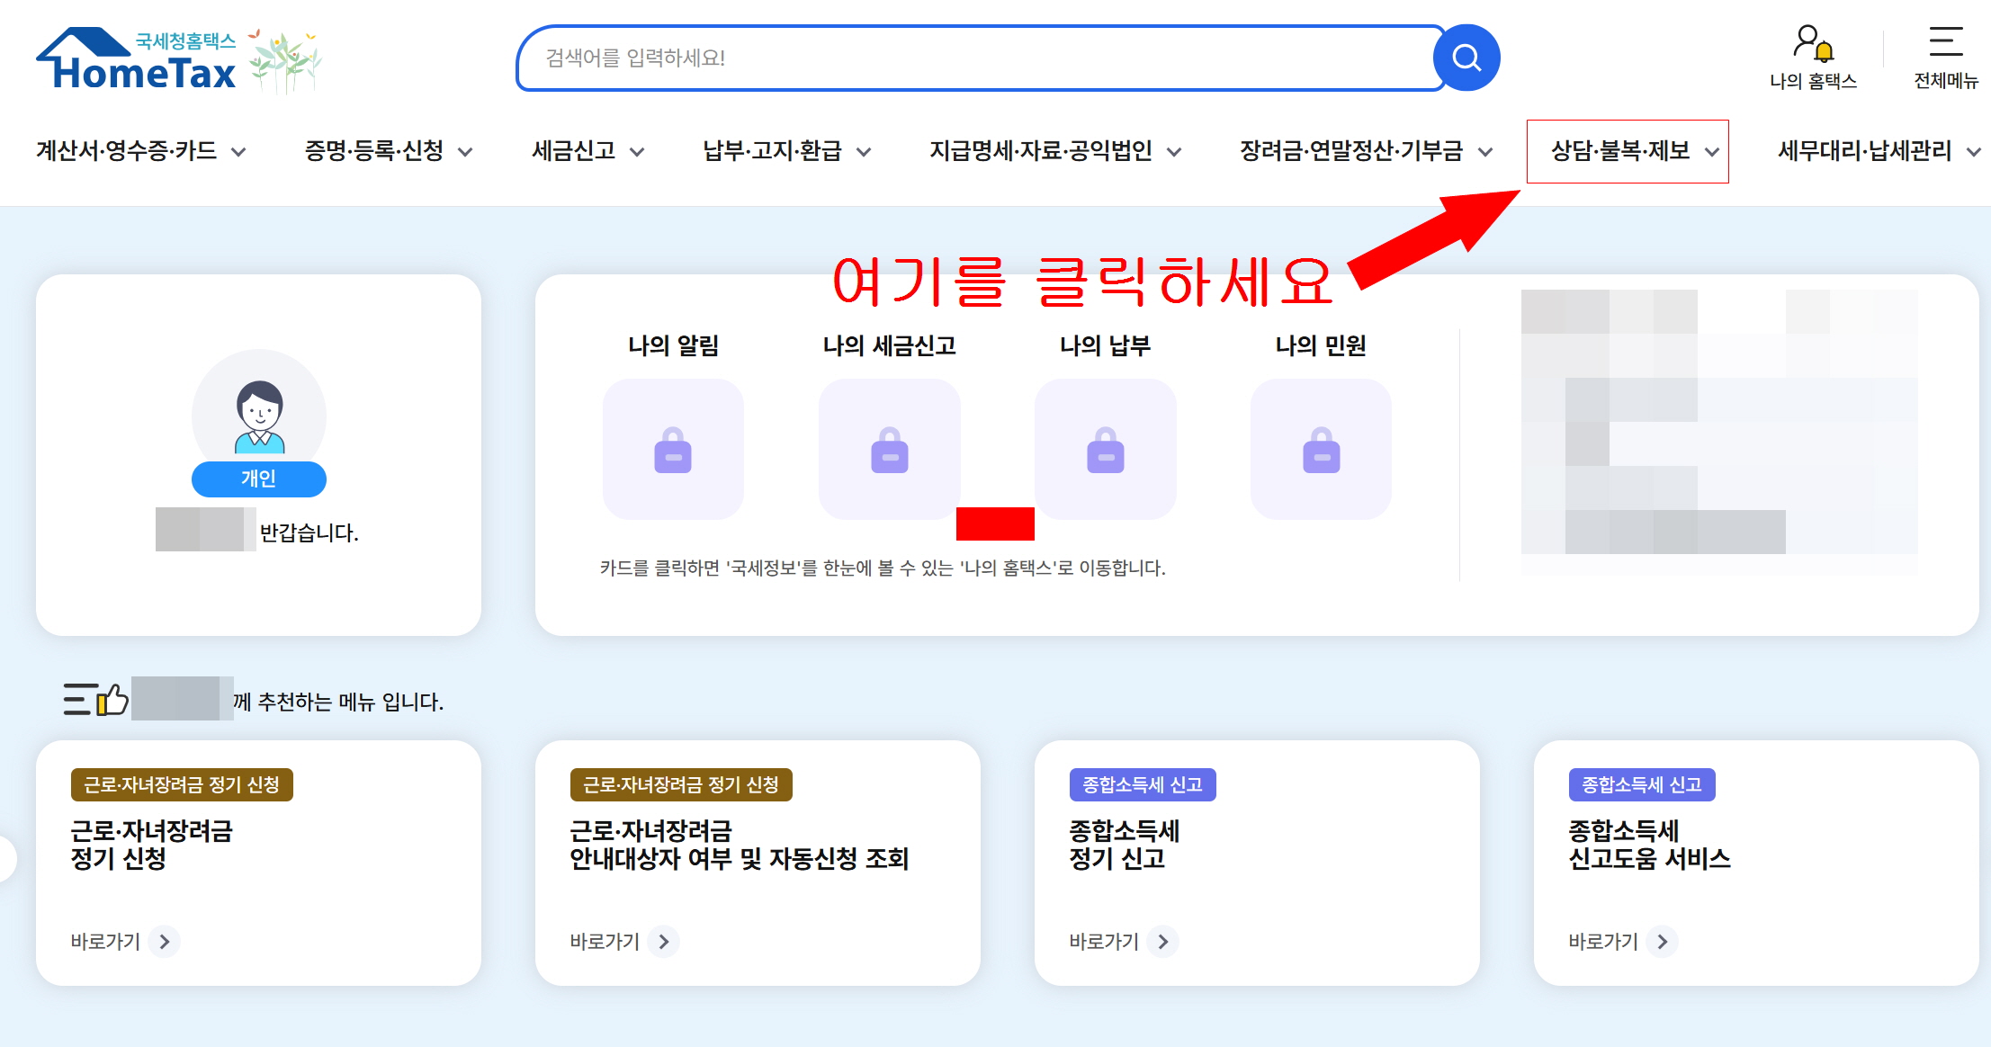The height and width of the screenshot is (1047, 1991).
Task: Expand 증명·등록·신청 dropdown menu
Action: [x=388, y=151]
